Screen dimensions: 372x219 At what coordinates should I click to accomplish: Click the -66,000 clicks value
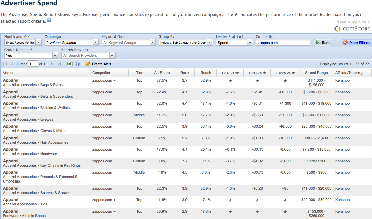click(285, 92)
